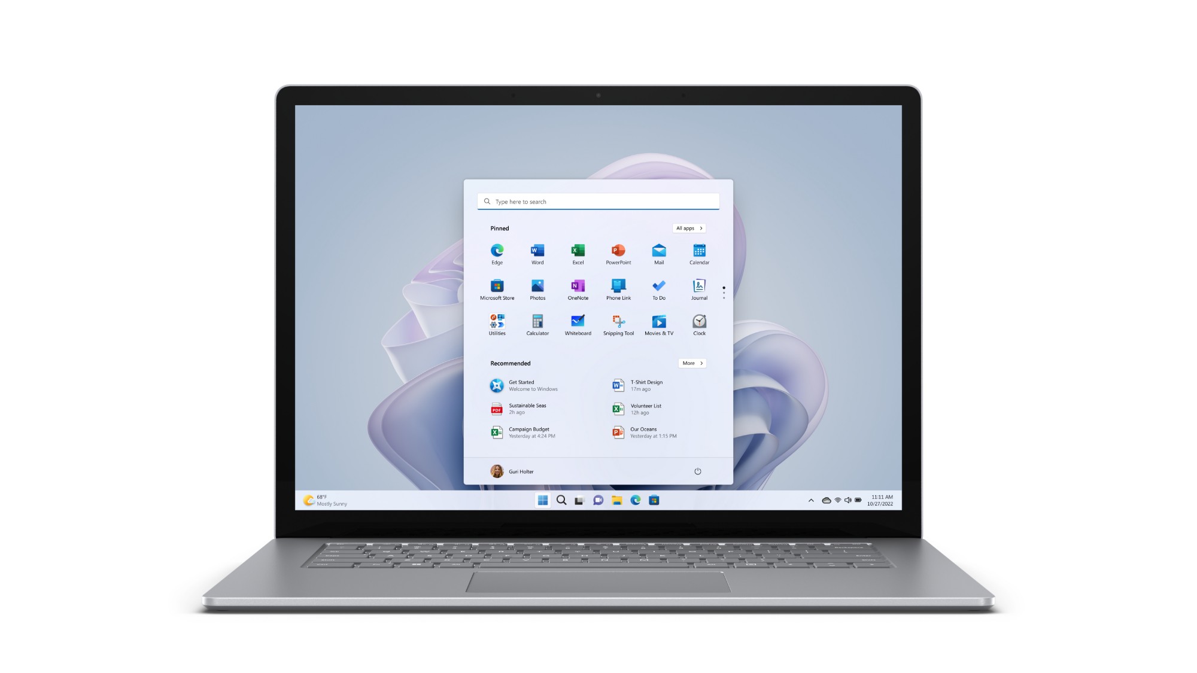Screen dimensions: 1197x673
Task: Open Microsoft OneNote app
Action: (578, 287)
